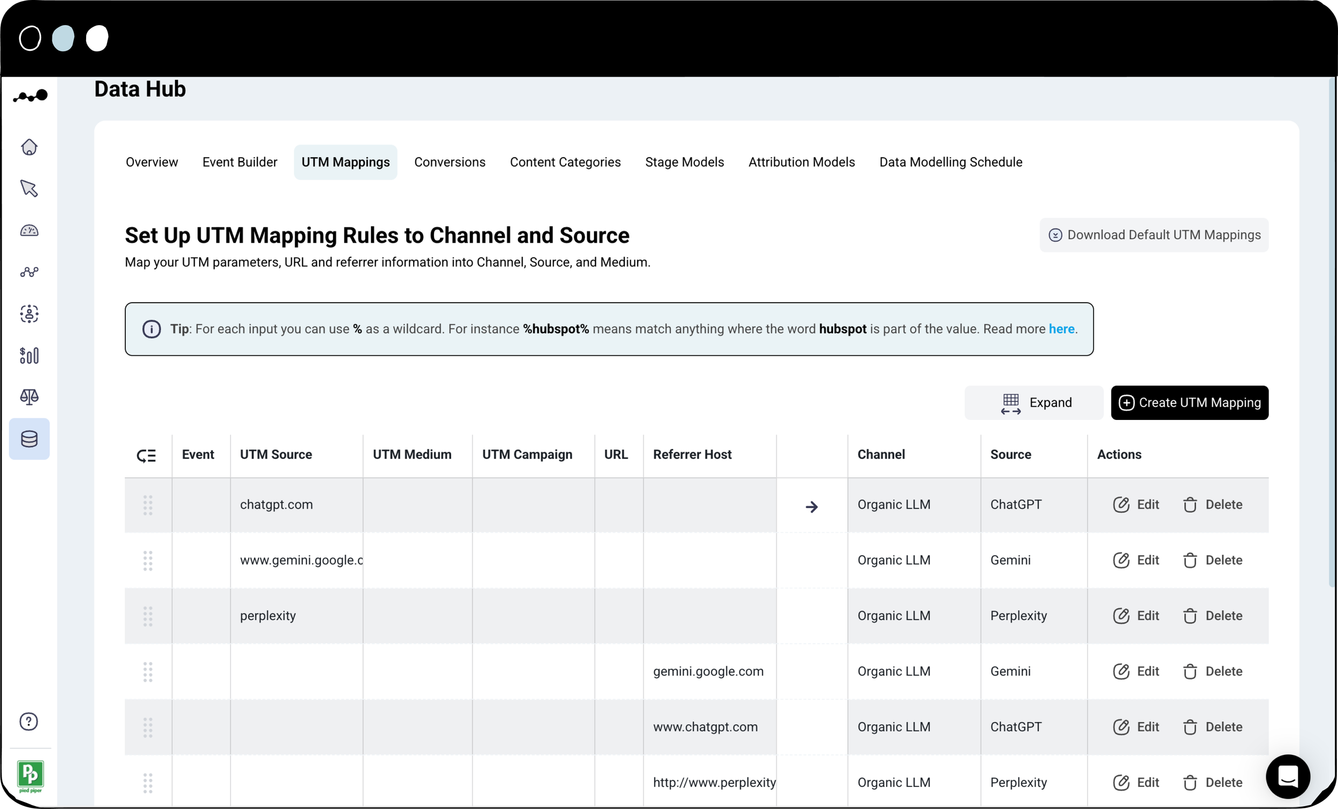Click the Expand table button
Viewport: 1338px width, 810px height.
pos(1035,403)
